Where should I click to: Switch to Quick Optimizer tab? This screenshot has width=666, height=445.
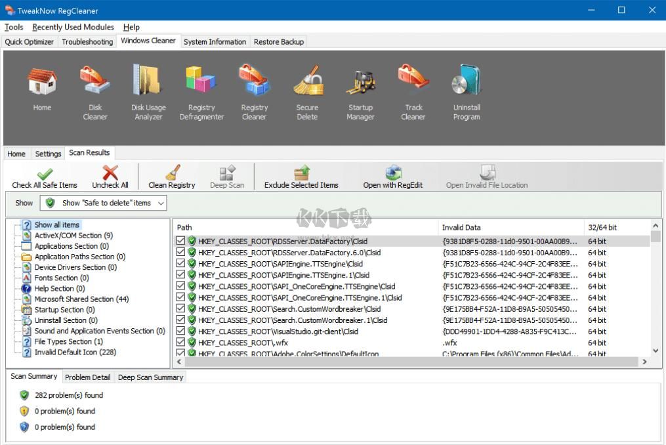point(30,41)
